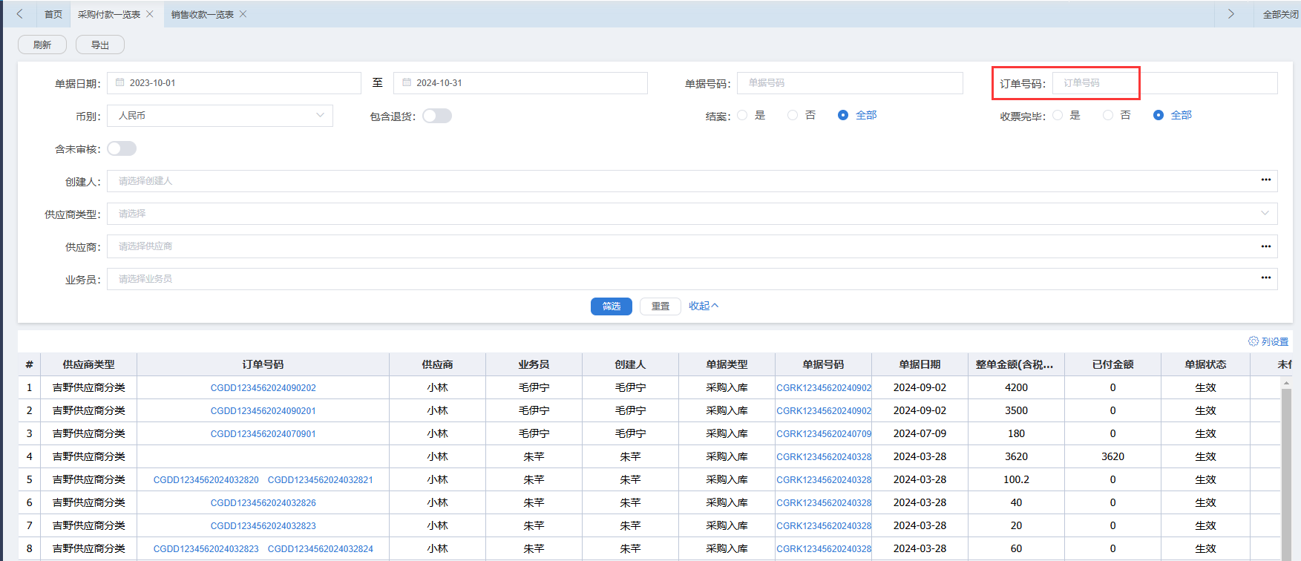The height and width of the screenshot is (561, 1301).
Task: Close the 采购付款一览表 tab
Action: click(x=150, y=14)
